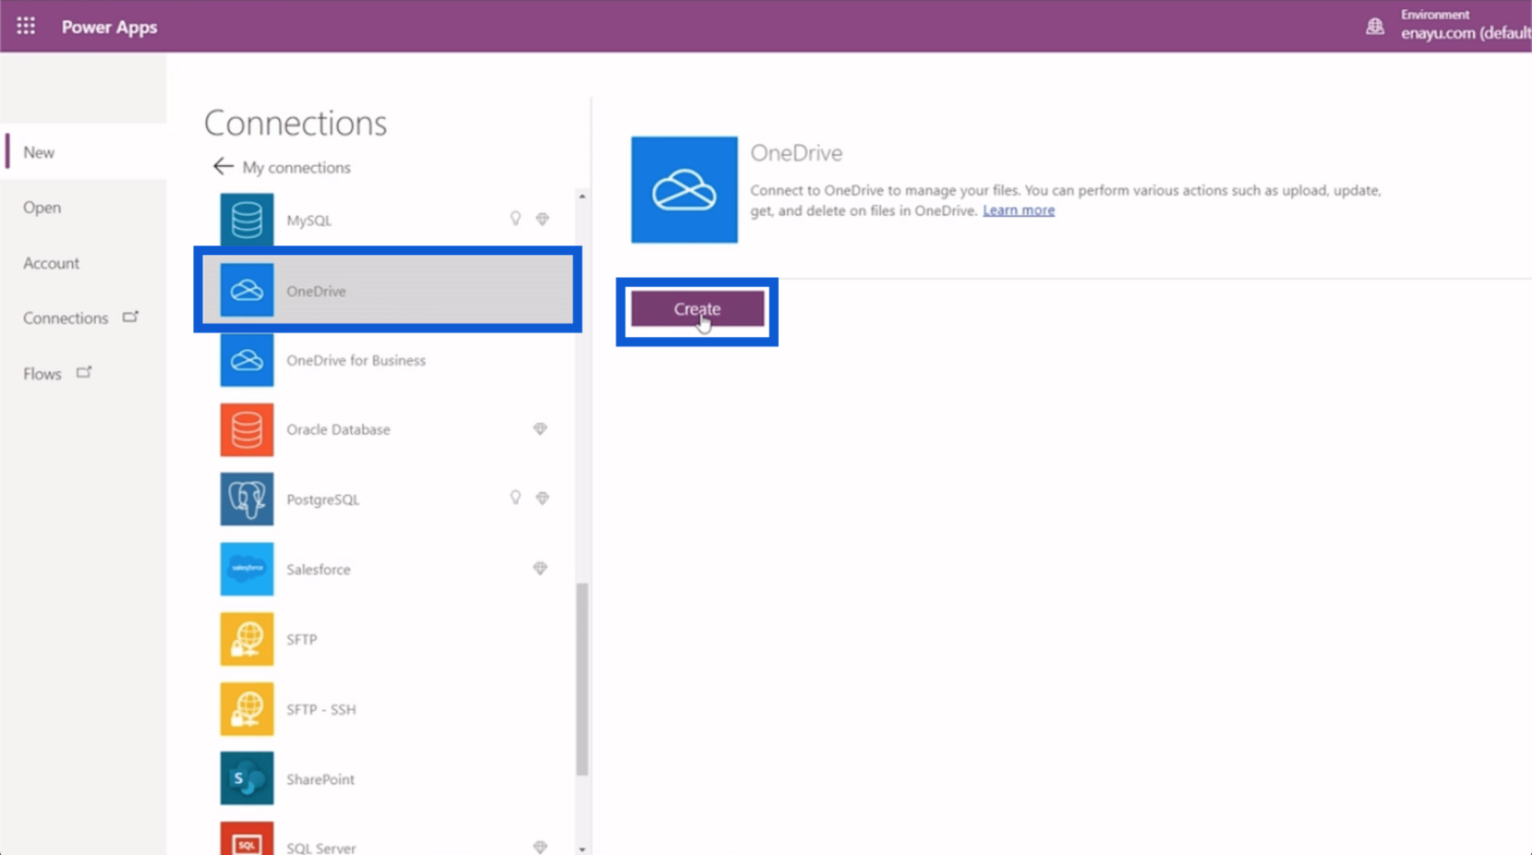Select the OneDrive for Business text
This screenshot has height=855, width=1532.
click(x=356, y=360)
